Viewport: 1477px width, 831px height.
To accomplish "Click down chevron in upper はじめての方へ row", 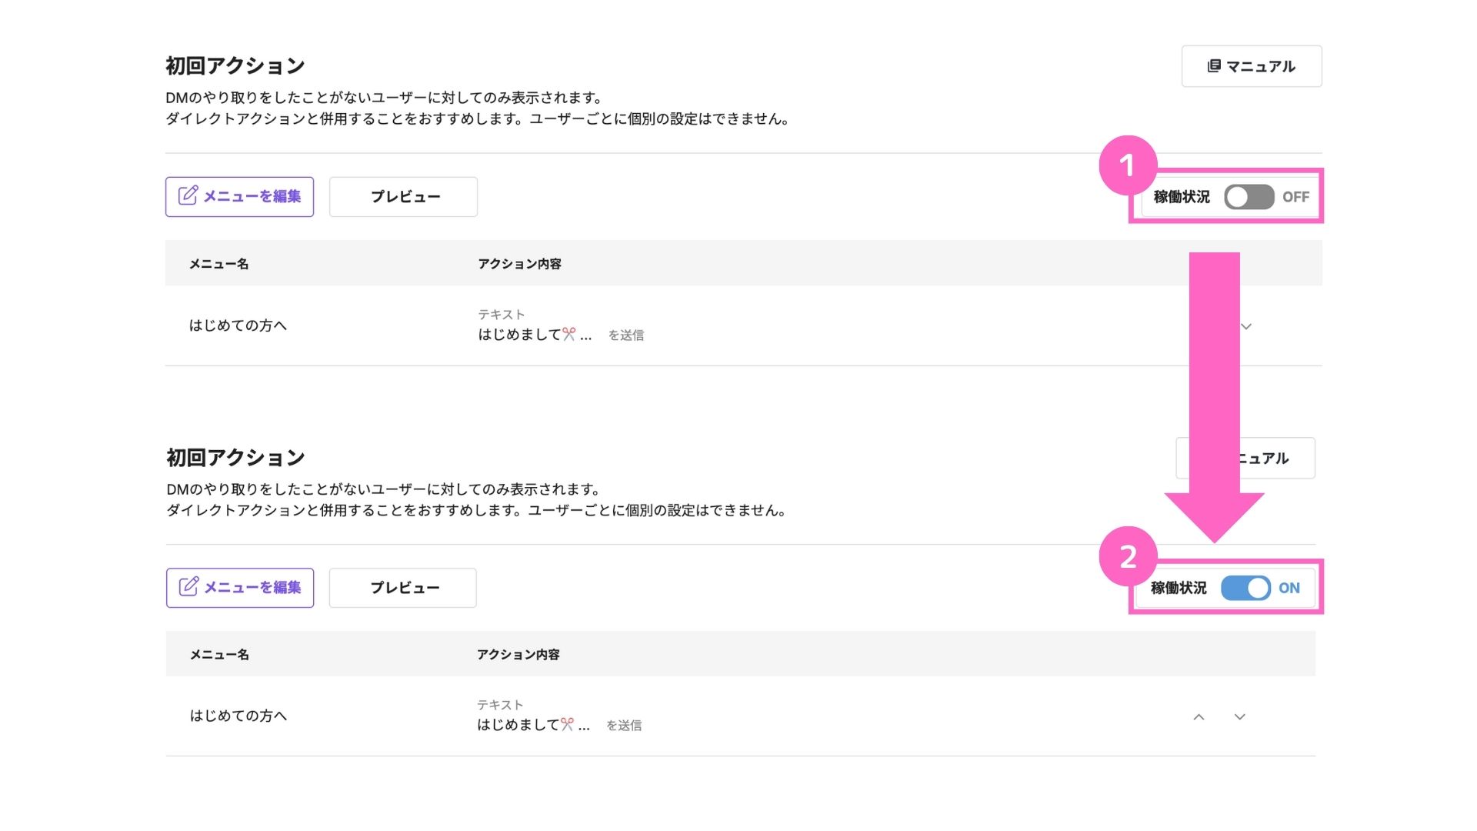I will (x=1246, y=326).
